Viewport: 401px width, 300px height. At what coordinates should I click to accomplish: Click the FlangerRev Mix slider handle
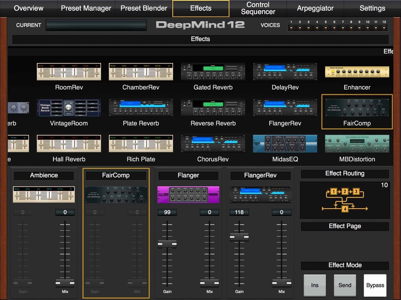click(x=282, y=283)
